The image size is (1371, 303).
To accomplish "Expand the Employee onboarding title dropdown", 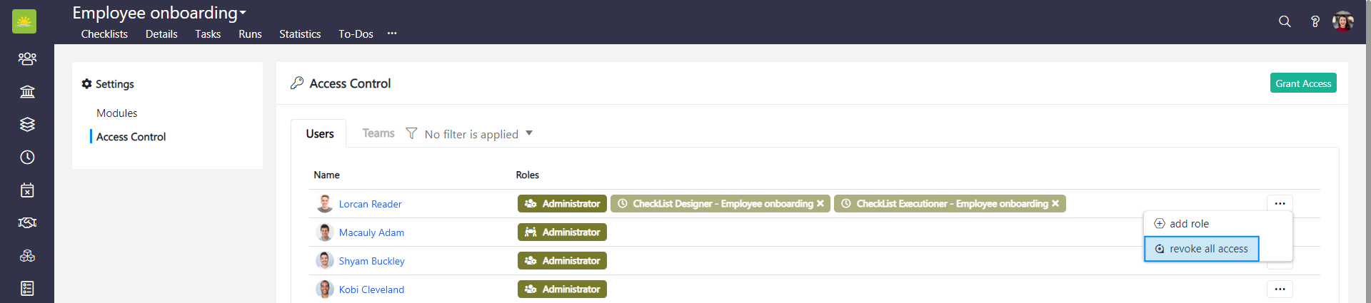I will coord(243,14).
